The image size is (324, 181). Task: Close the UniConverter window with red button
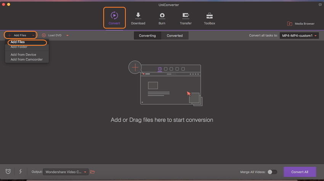(3, 4)
